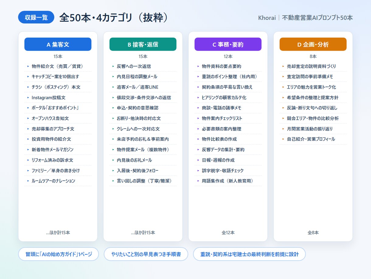
Task: Click the 全8本 footer in D column
Action: point(313,233)
